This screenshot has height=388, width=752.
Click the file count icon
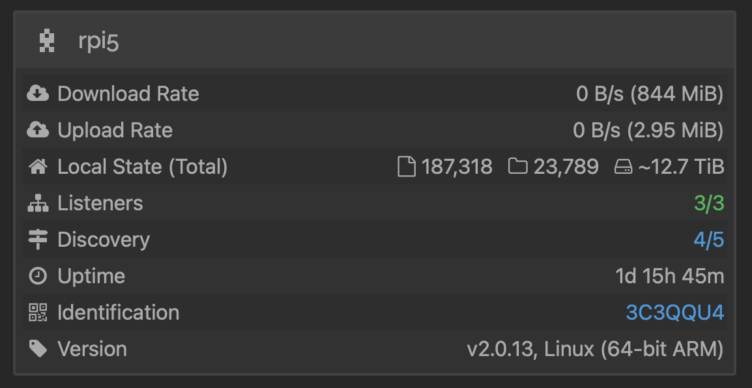(406, 167)
